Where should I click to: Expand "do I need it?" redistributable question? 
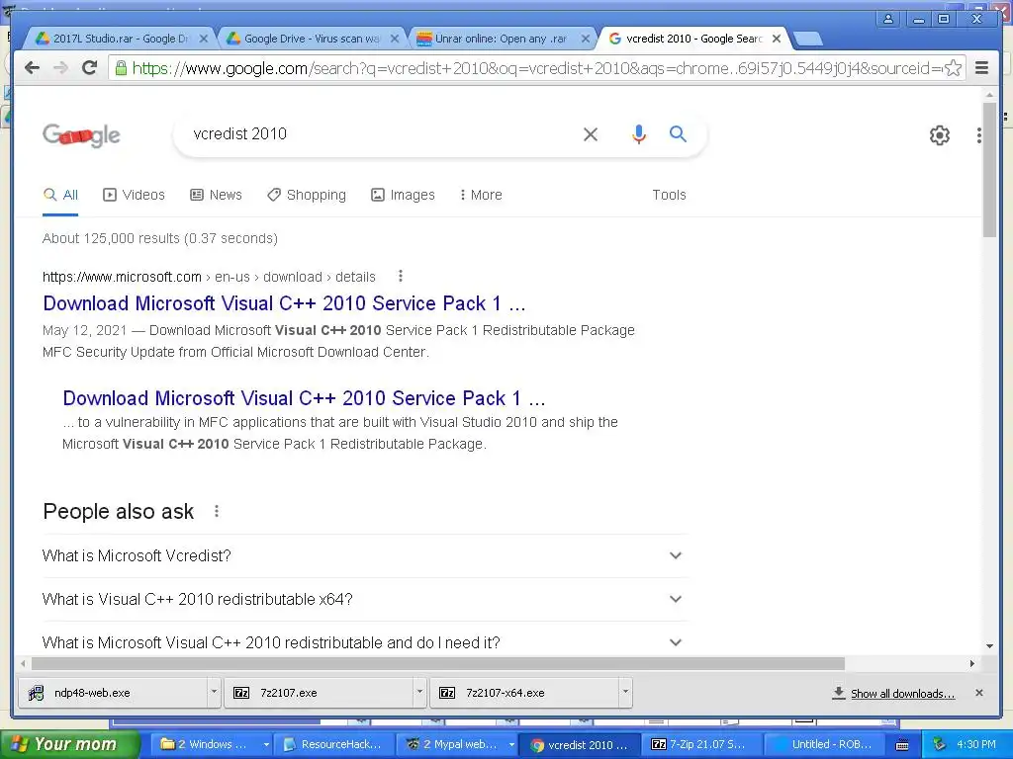tap(365, 642)
